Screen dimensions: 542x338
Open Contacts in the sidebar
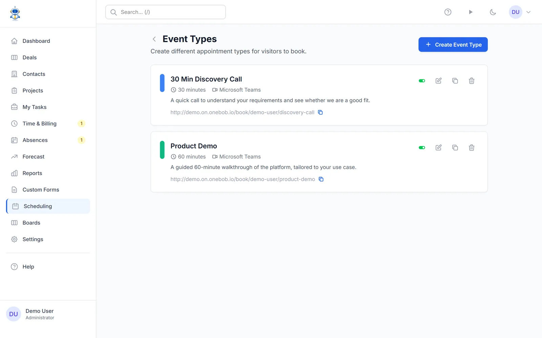48,74
